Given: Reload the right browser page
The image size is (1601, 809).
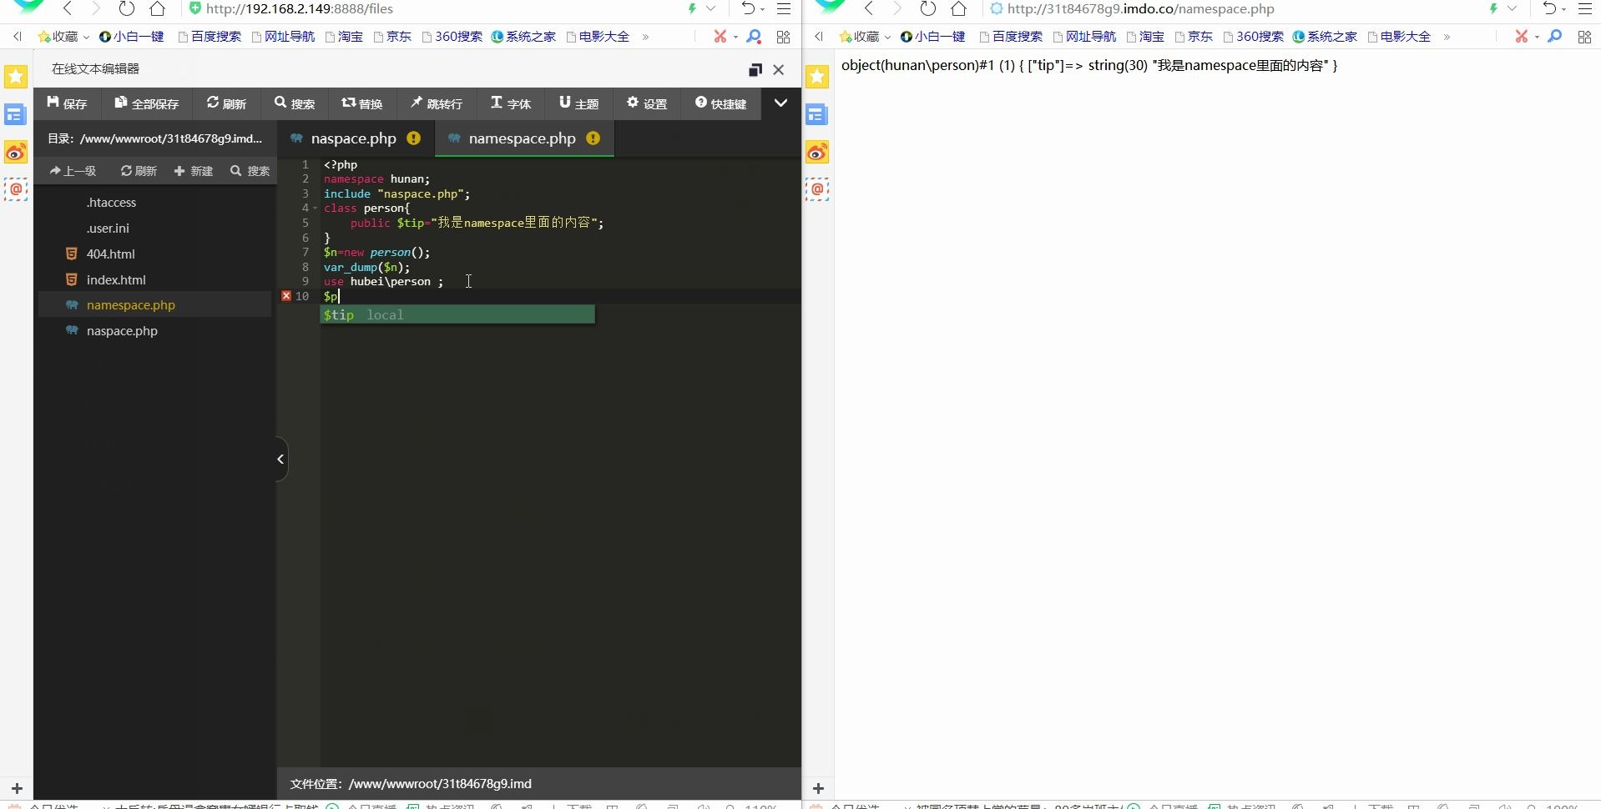Looking at the screenshot, I should (x=927, y=9).
